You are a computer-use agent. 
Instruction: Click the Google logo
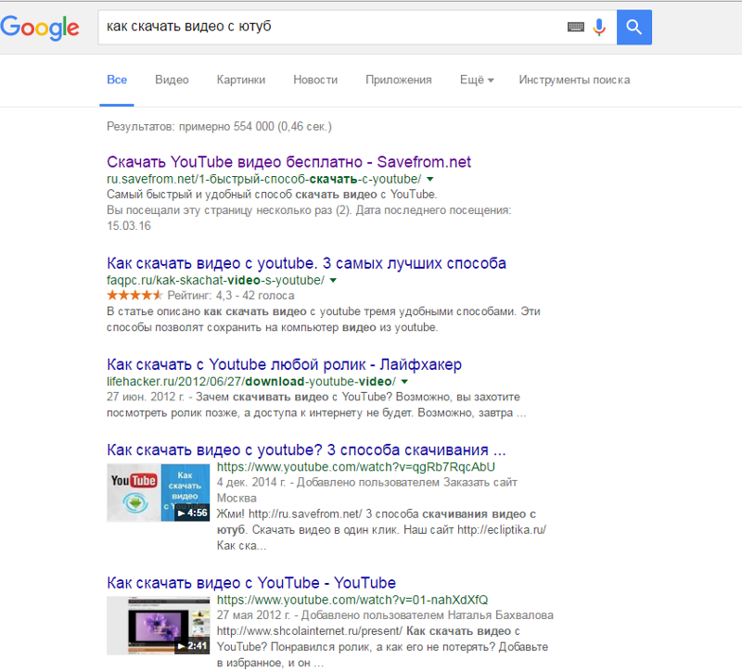pos(40,28)
